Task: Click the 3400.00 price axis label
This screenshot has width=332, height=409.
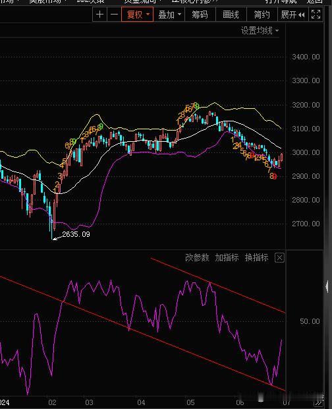Action: (306, 57)
